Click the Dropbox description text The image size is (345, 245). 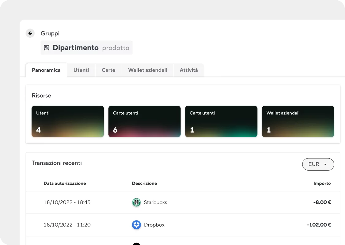[154, 225]
